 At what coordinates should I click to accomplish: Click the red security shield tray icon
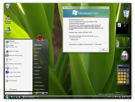pyautogui.click(x=118, y=97)
